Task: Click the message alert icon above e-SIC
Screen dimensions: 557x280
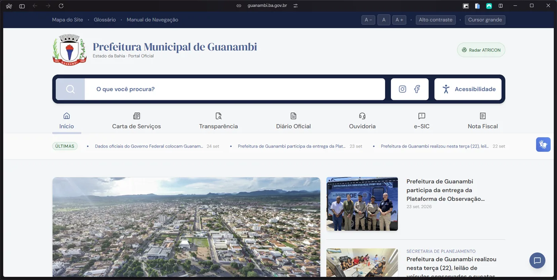Action: (422, 116)
